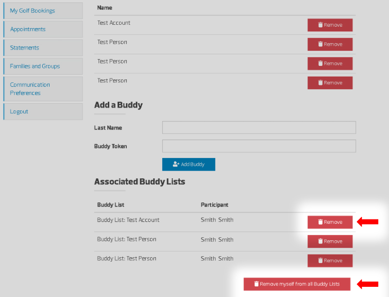Image resolution: width=389 pixels, height=297 pixels.
Task: Focus the Last Name input field
Action: (x=259, y=127)
